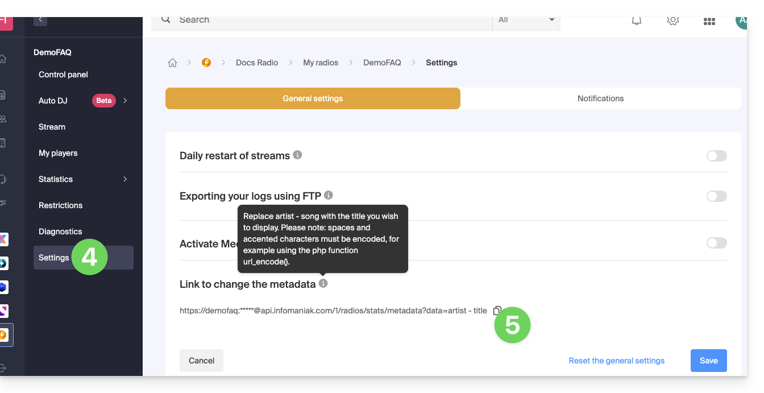Image resolution: width=764 pixels, height=393 pixels.
Task: Click info icon beside Link to change the metadata
Action: coord(323,283)
